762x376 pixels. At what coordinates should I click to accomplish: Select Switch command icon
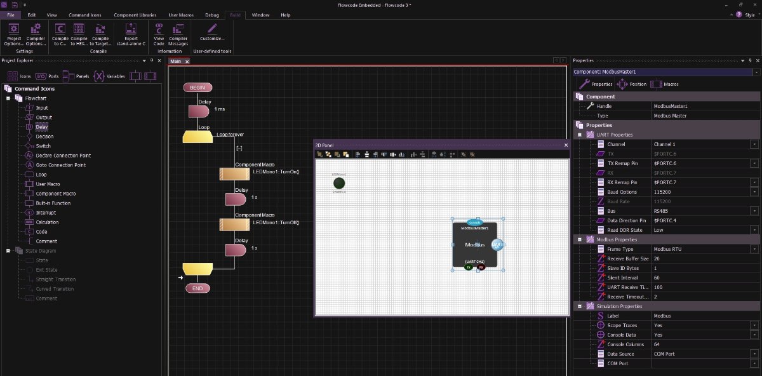(x=37, y=146)
